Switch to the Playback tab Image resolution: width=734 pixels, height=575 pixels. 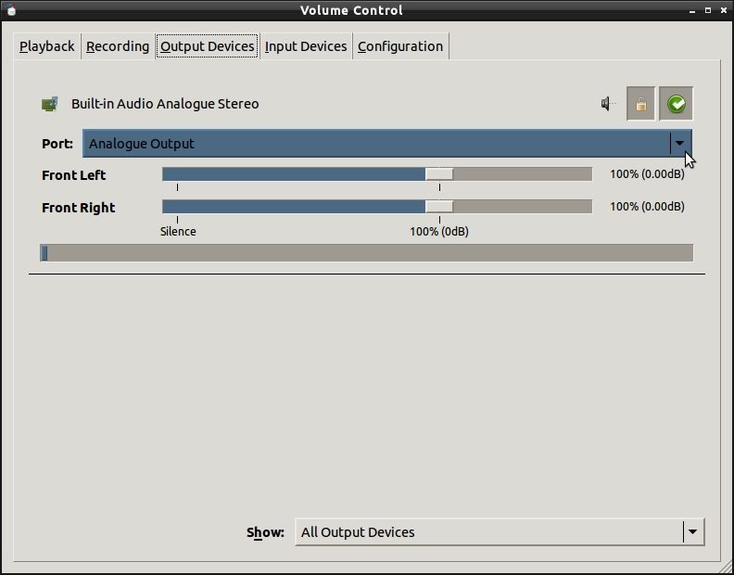tap(47, 46)
